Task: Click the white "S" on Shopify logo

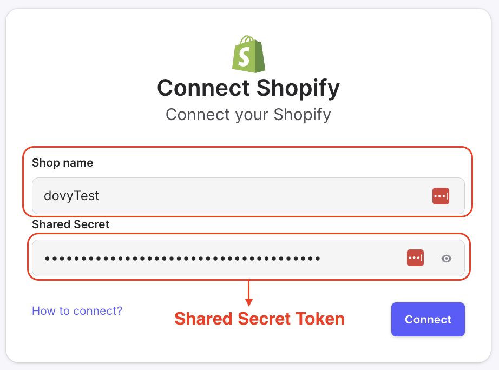Action: [x=246, y=56]
